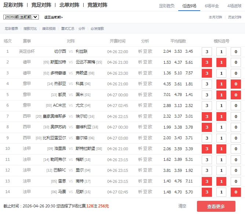Viewport: 245px width, 214px height.
Task: Open 足彩图表 in the sub-toolbar
Action: (11, 28)
